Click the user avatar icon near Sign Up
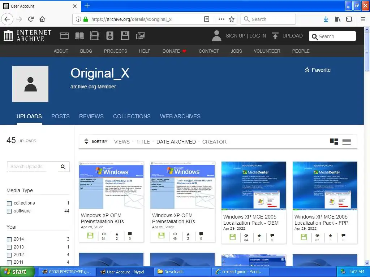 216,36
